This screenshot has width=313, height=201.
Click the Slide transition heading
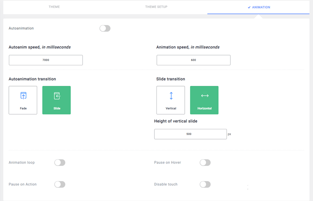pyautogui.click(x=170, y=79)
